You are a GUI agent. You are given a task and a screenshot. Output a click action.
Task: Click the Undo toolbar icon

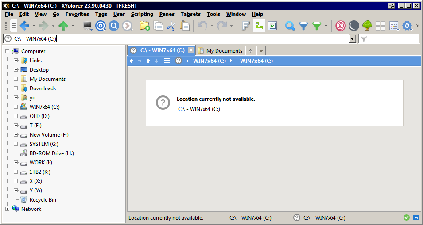pos(202,26)
